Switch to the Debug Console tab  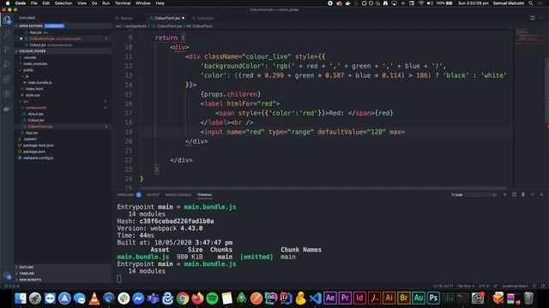178,195
